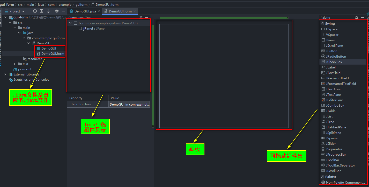Select JTextPane from the palette

coord(331,95)
